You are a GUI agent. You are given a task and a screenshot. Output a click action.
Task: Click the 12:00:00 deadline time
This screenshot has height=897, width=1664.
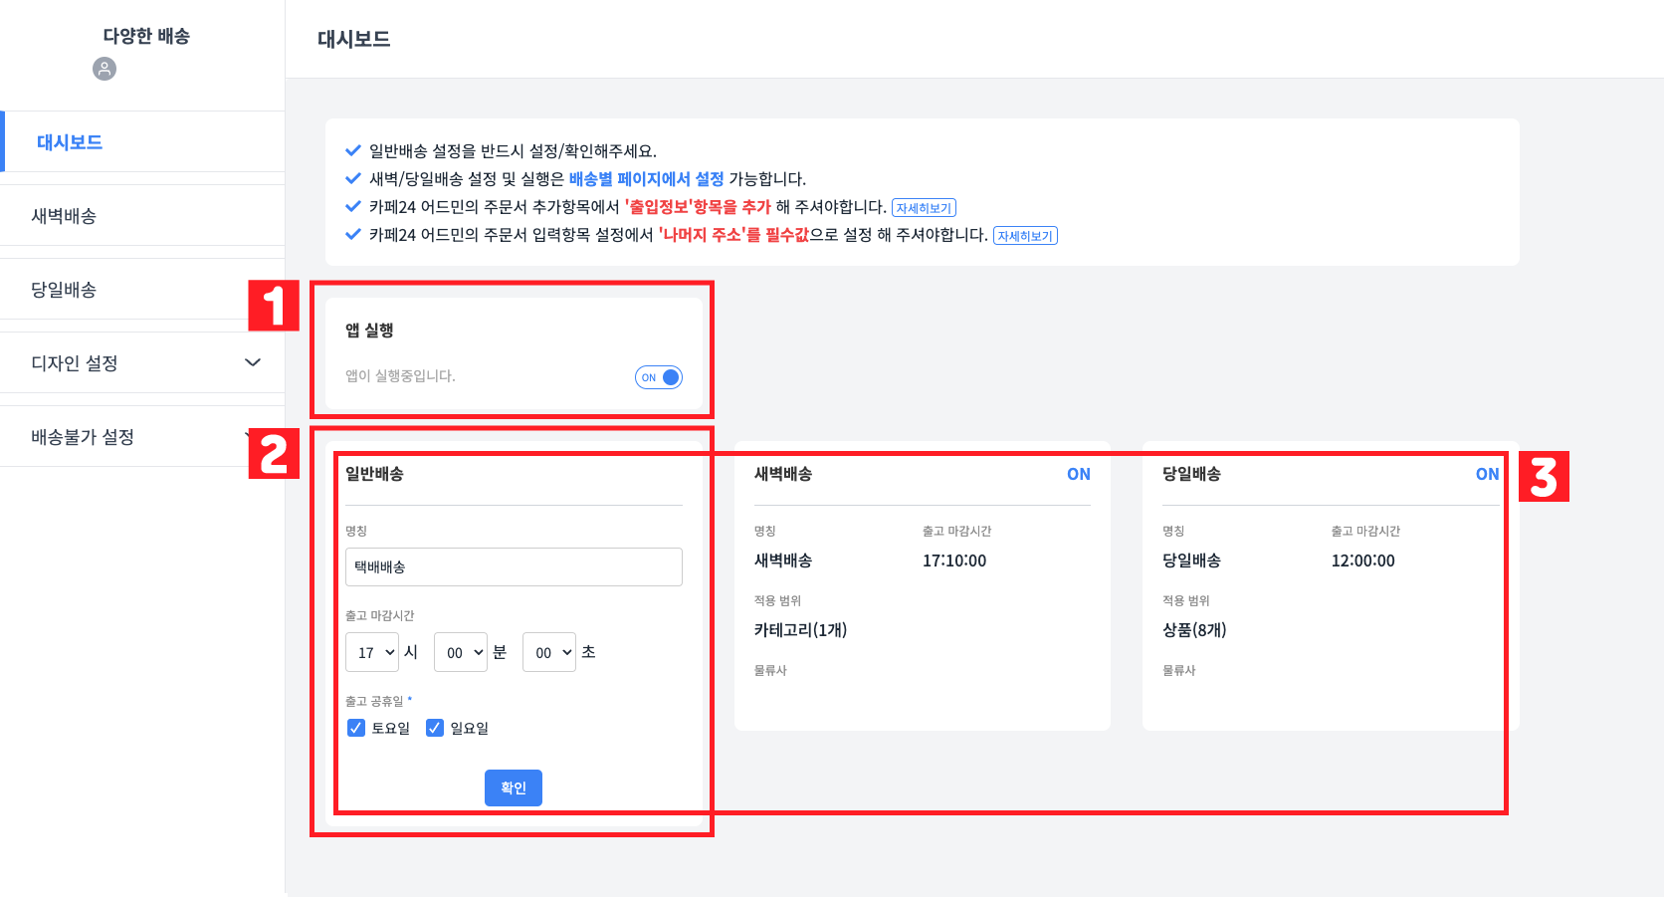(x=1363, y=561)
